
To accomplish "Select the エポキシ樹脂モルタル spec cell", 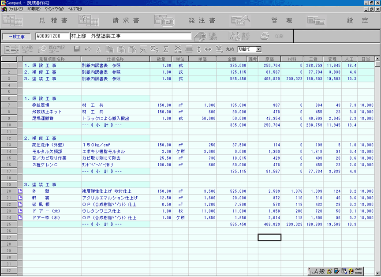I will tap(116, 152).
